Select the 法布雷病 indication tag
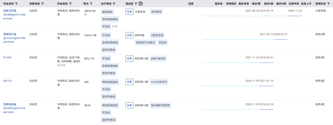 coord(156,12)
